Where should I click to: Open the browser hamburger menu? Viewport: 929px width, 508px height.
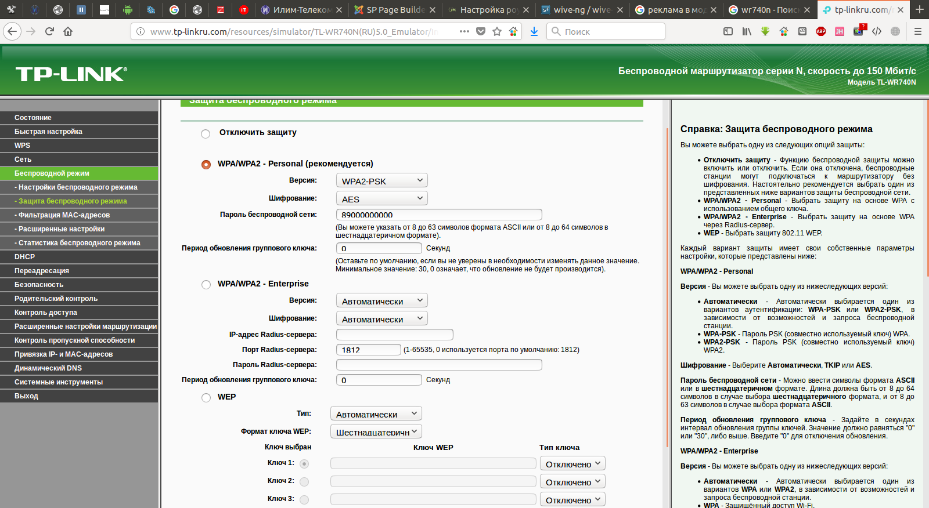(x=918, y=31)
